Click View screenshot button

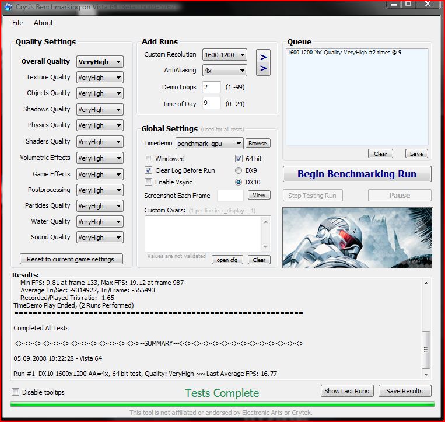click(259, 195)
